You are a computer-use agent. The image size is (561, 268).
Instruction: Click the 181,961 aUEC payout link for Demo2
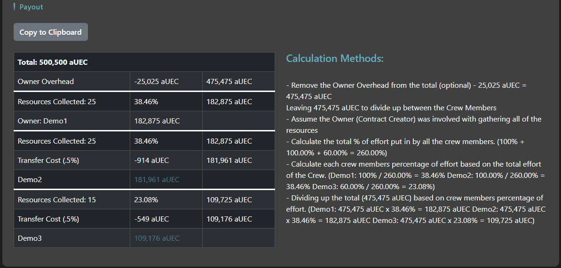(157, 180)
